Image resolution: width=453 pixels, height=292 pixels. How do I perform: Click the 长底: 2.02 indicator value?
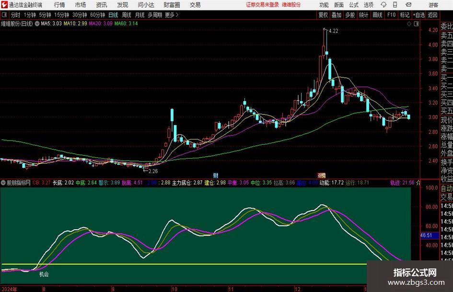(x=63, y=183)
